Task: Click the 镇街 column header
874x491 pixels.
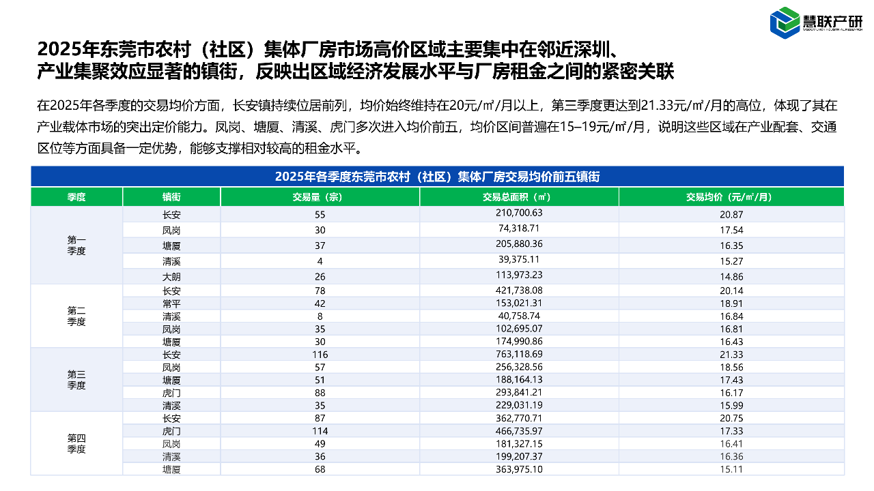Action: click(171, 197)
